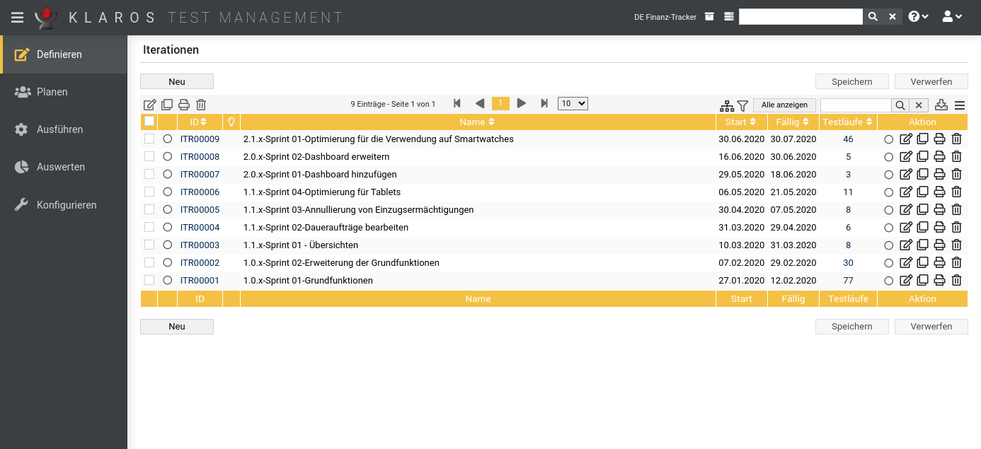Run the table search magnifier button
981x449 pixels.
(900, 105)
